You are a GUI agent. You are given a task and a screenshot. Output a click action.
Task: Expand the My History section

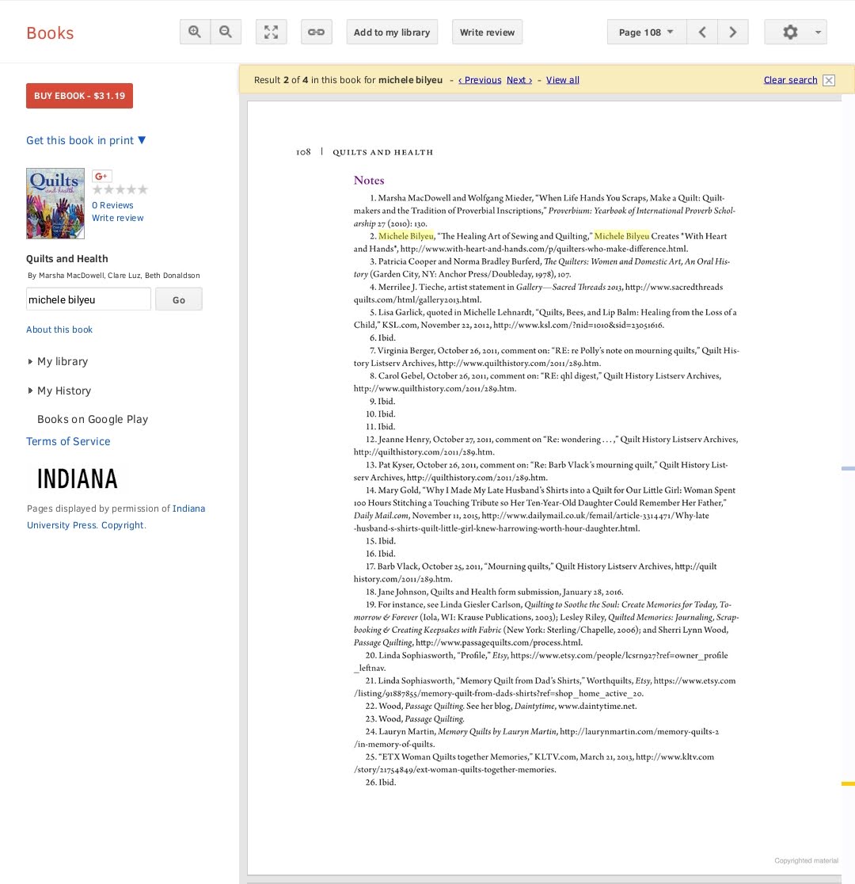point(63,391)
